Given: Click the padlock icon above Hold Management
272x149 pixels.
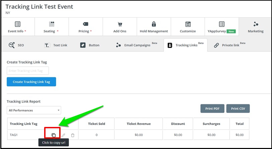Looking at the screenshot, I should click(x=154, y=24).
